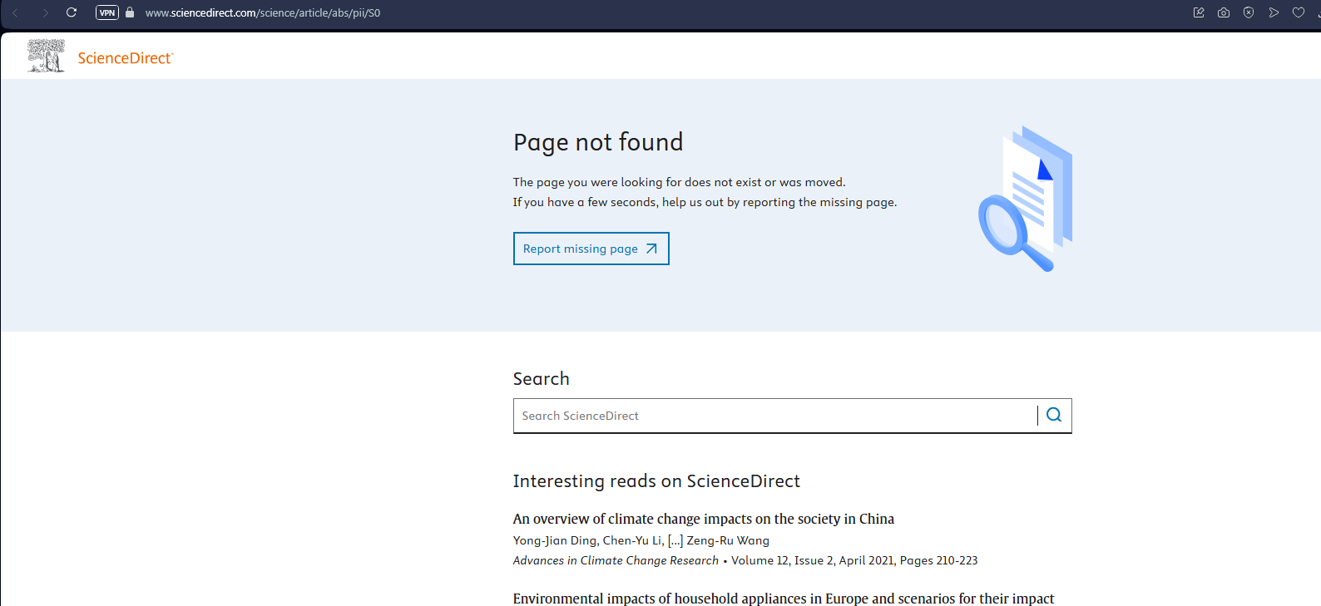
Task: Toggle the VPN badge in address bar
Action: tap(107, 12)
